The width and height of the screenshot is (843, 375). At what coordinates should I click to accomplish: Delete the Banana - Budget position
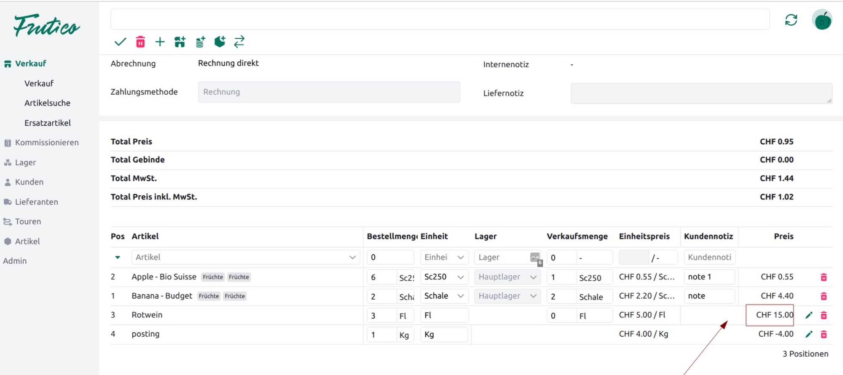(824, 296)
